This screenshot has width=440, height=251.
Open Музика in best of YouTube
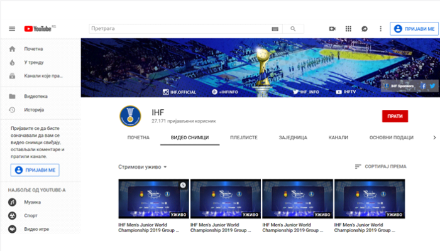pyautogui.click(x=32, y=202)
